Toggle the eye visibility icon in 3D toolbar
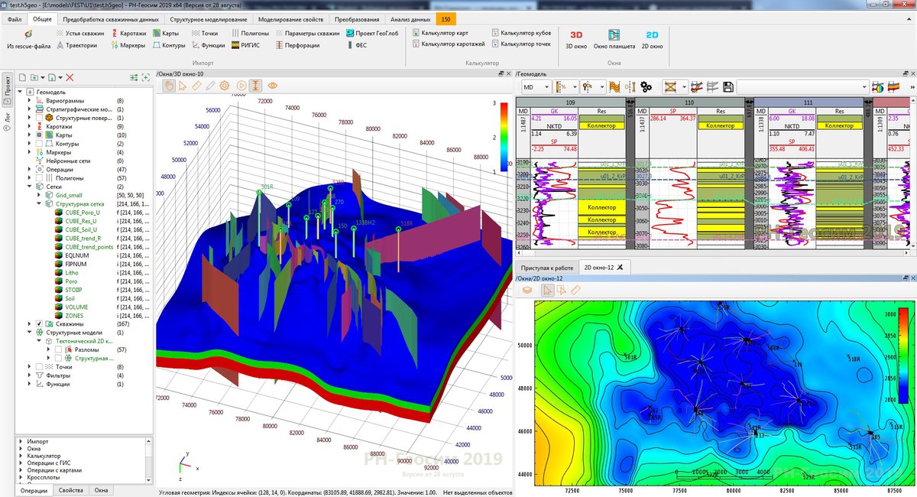 [x=274, y=86]
